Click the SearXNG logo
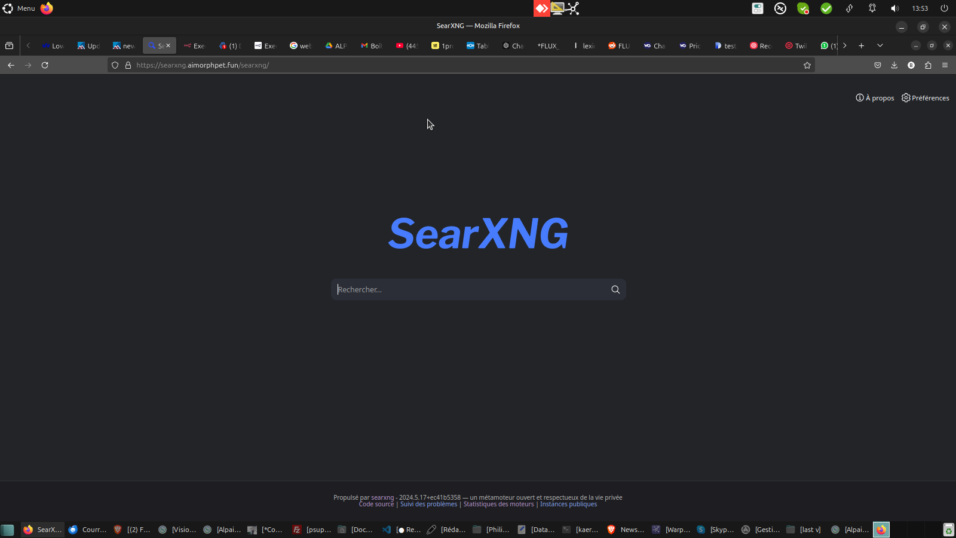 coord(478,233)
